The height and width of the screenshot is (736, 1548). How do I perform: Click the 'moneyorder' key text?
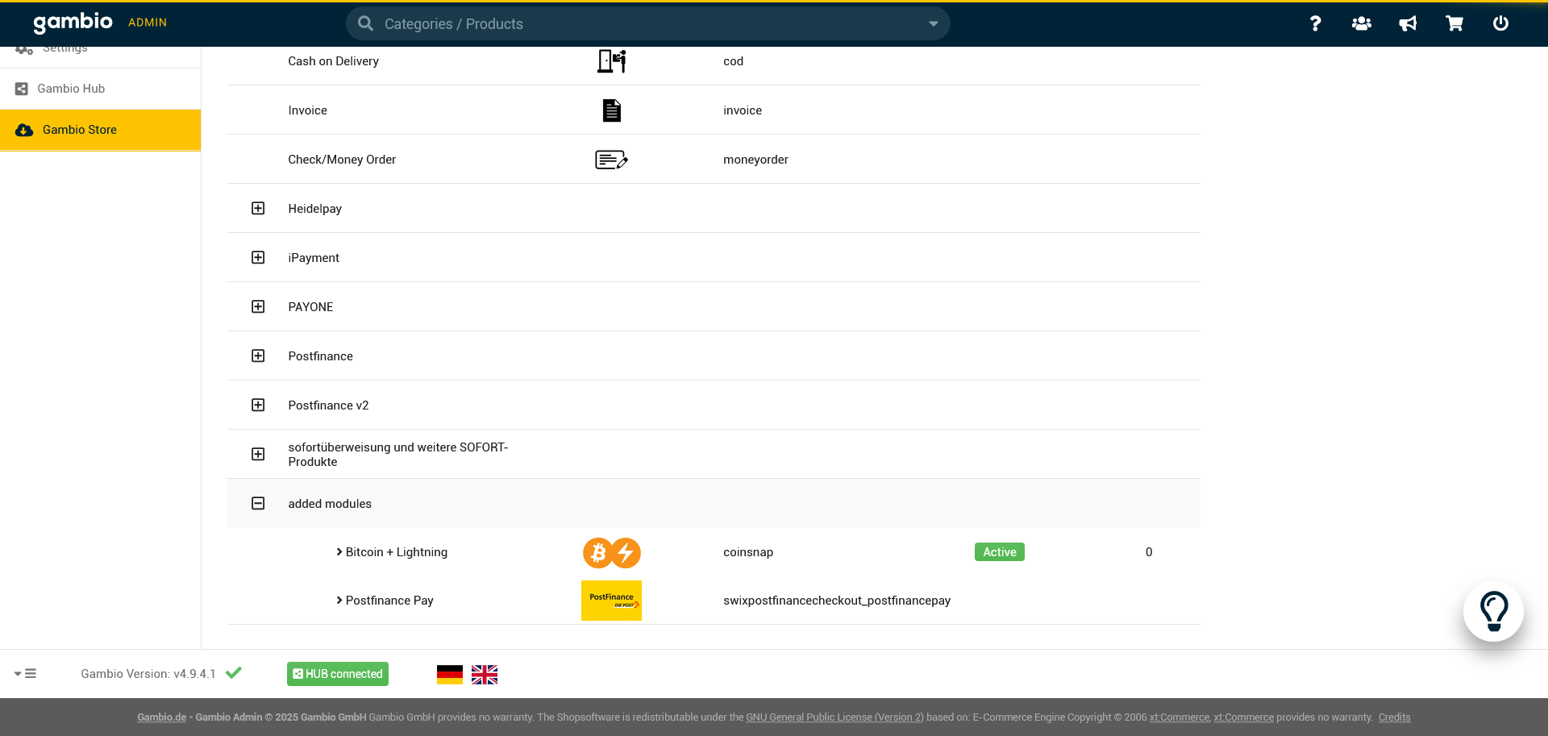tap(755, 160)
